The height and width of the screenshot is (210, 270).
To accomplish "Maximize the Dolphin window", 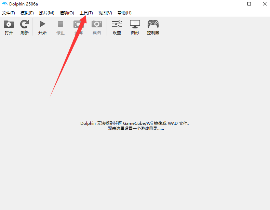I will 249,4.
